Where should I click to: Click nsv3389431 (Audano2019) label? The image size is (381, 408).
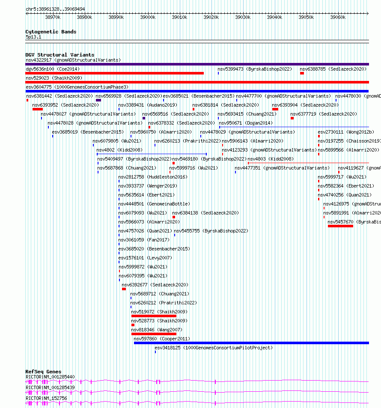148,105
